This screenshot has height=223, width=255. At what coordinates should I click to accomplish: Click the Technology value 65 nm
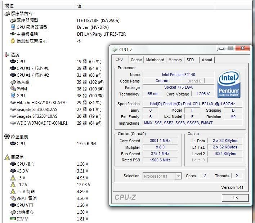153,94
